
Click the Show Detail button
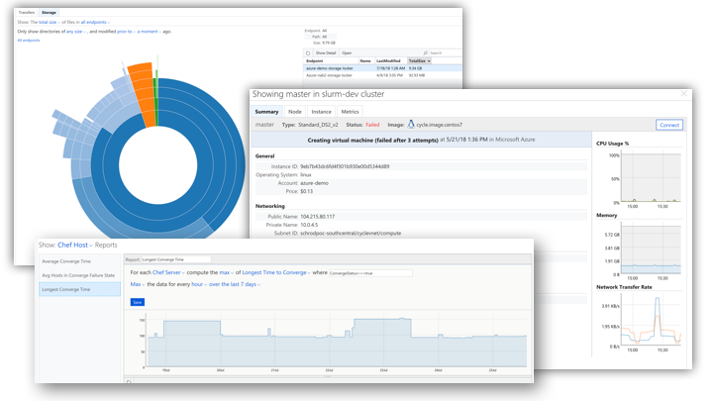[x=327, y=53]
